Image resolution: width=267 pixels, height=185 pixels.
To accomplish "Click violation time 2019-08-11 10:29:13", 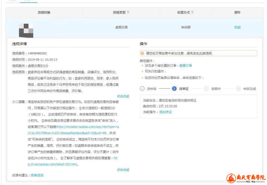I will pyautogui.click(x=42, y=59).
